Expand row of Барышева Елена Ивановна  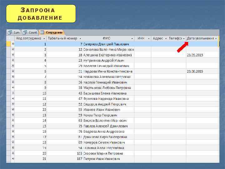point(13,93)
